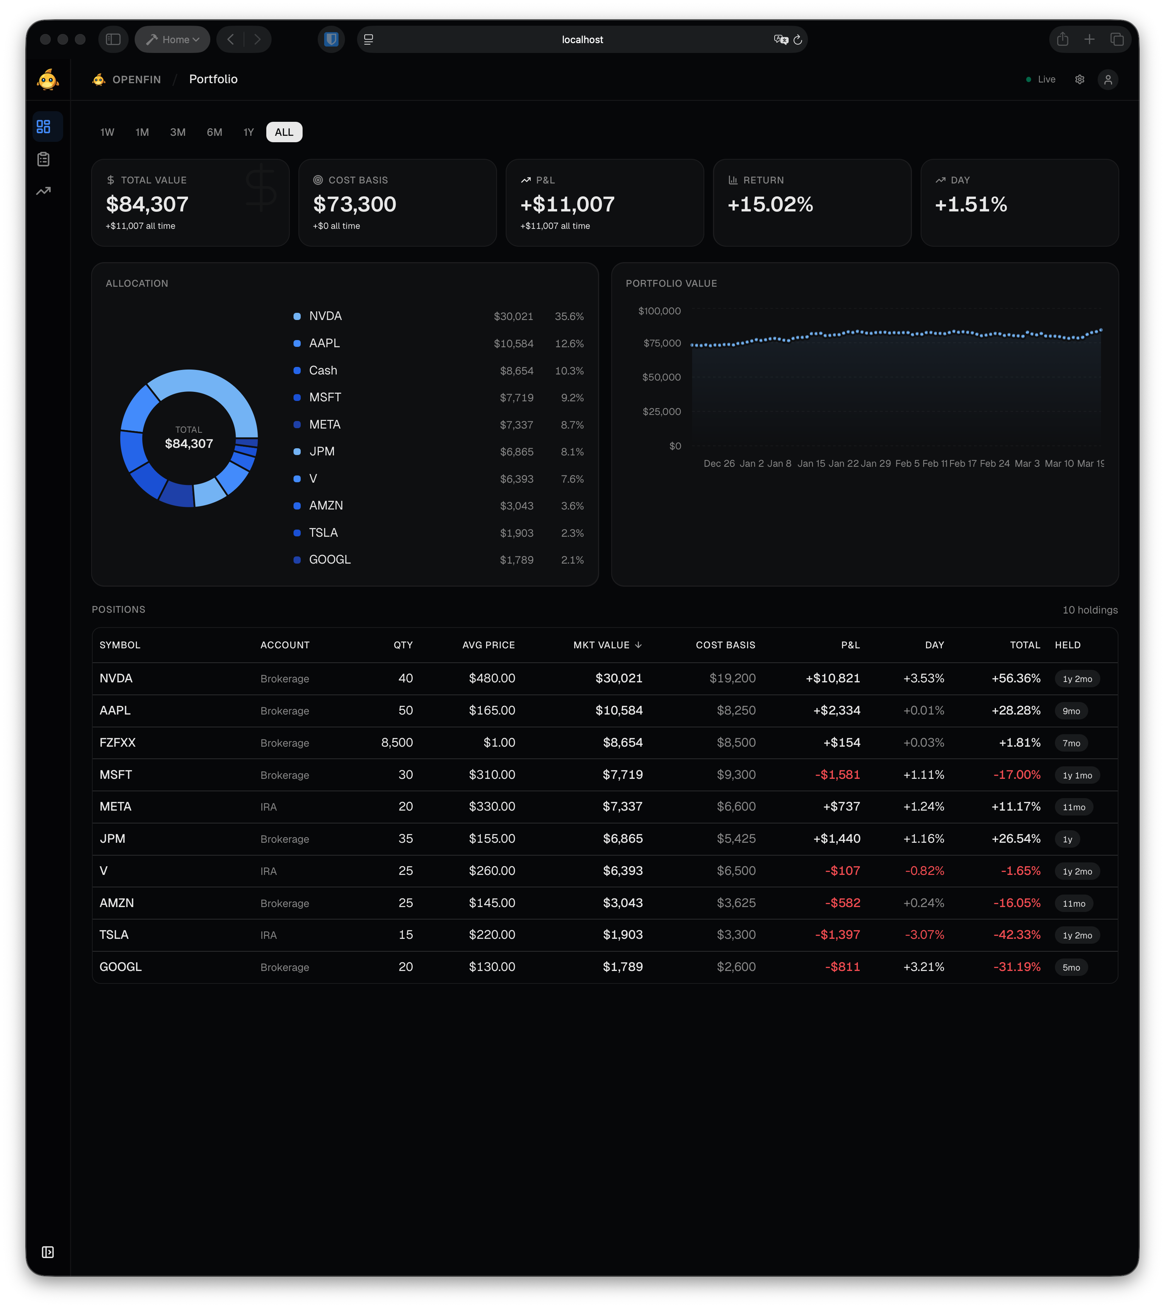Click the -$1,397 P&L value for TSLA

pos(837,935)
